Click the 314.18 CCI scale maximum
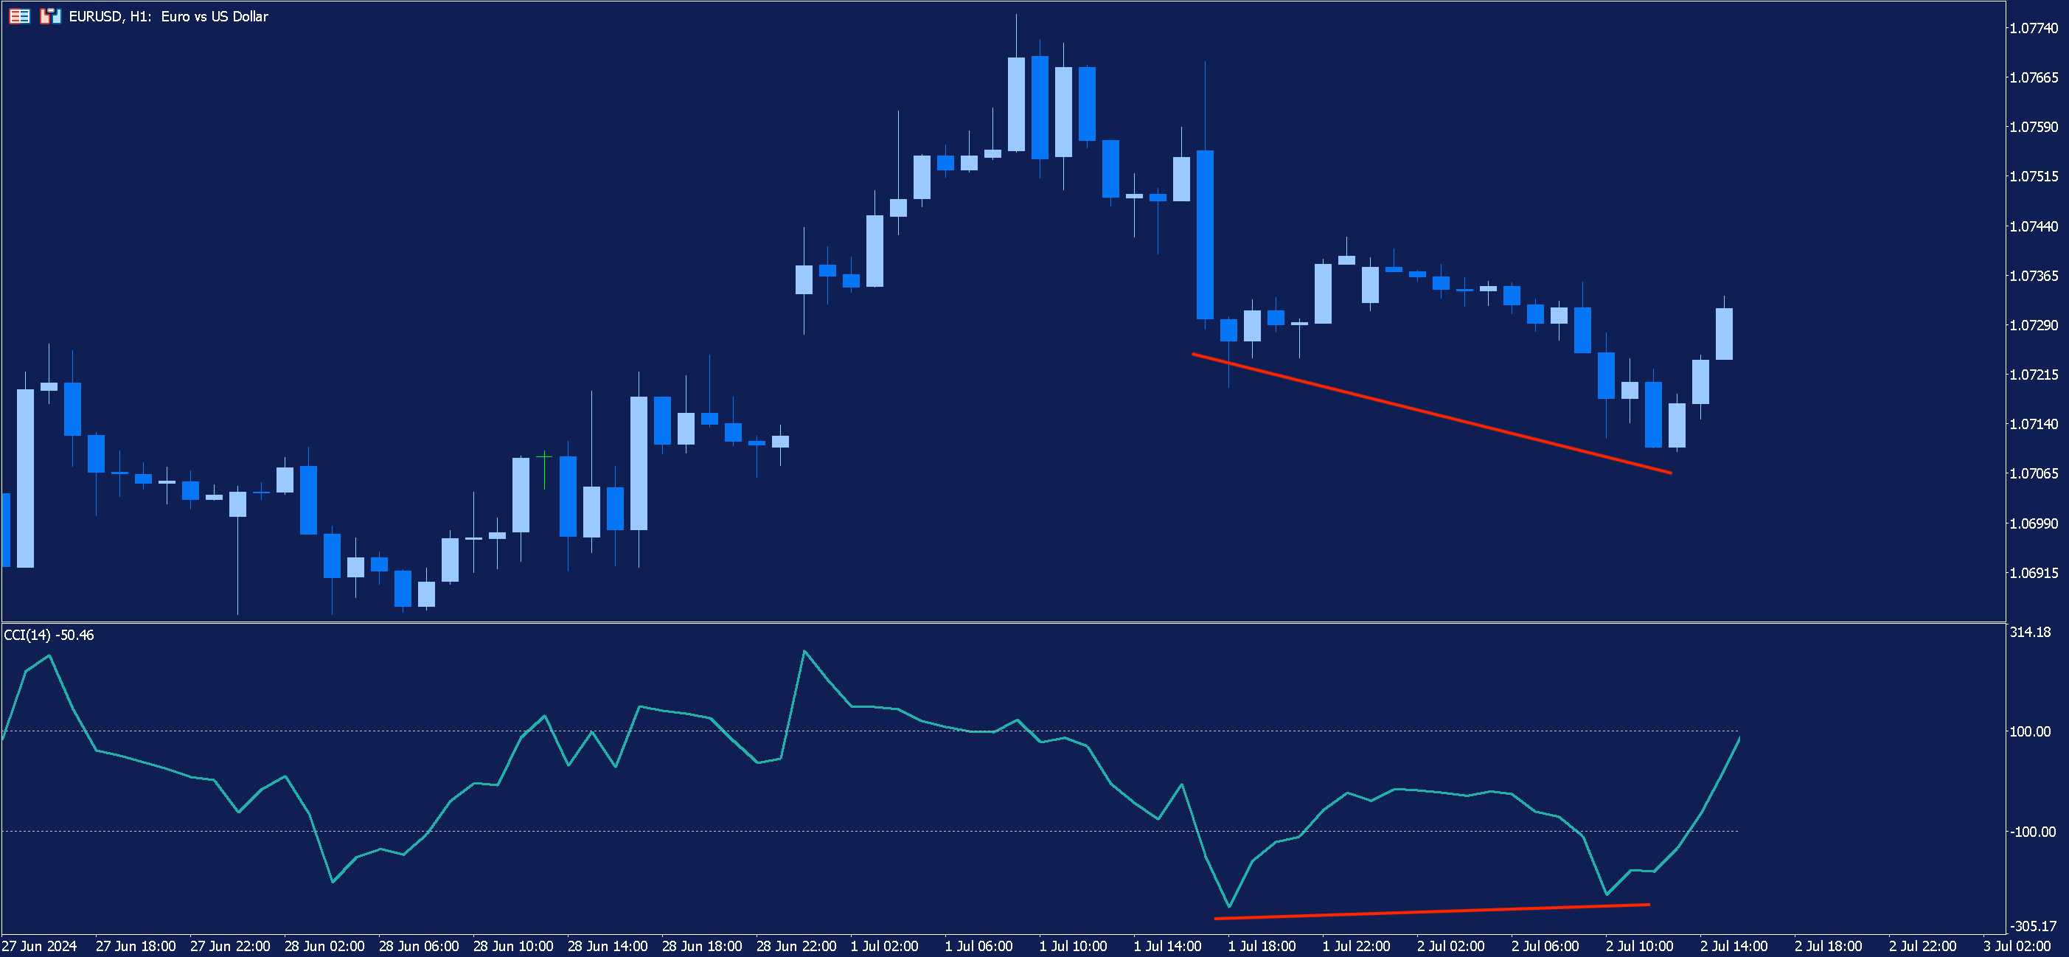The image size is (2069, 957). (2031, 632)
